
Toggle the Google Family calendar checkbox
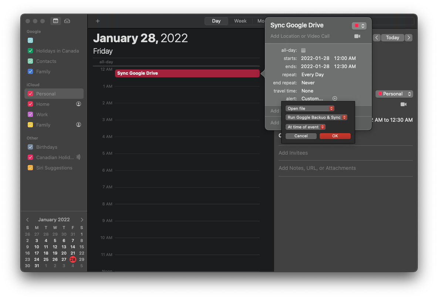pyautogui.click(x=30, y=71)
